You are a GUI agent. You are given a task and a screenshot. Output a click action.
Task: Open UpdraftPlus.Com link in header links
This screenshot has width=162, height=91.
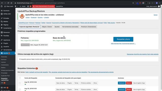(x=23, y=23)
